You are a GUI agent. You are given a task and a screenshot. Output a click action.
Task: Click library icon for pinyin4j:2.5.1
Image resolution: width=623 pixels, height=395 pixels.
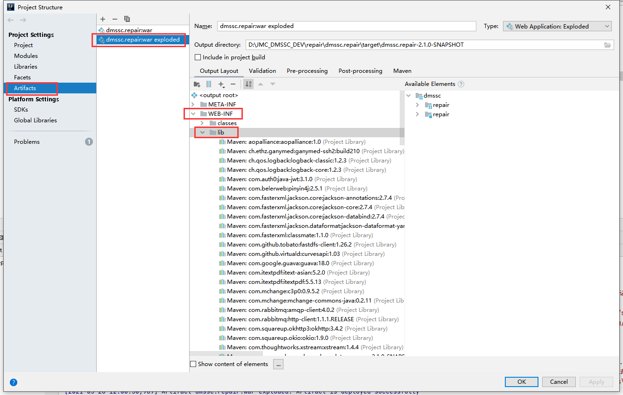(222, 189)
